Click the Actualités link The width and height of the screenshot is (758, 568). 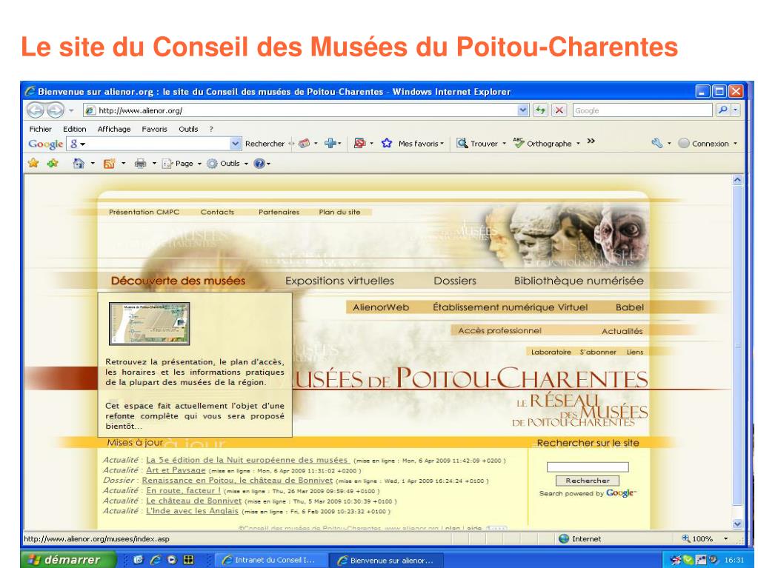click(x=622, y=331)
